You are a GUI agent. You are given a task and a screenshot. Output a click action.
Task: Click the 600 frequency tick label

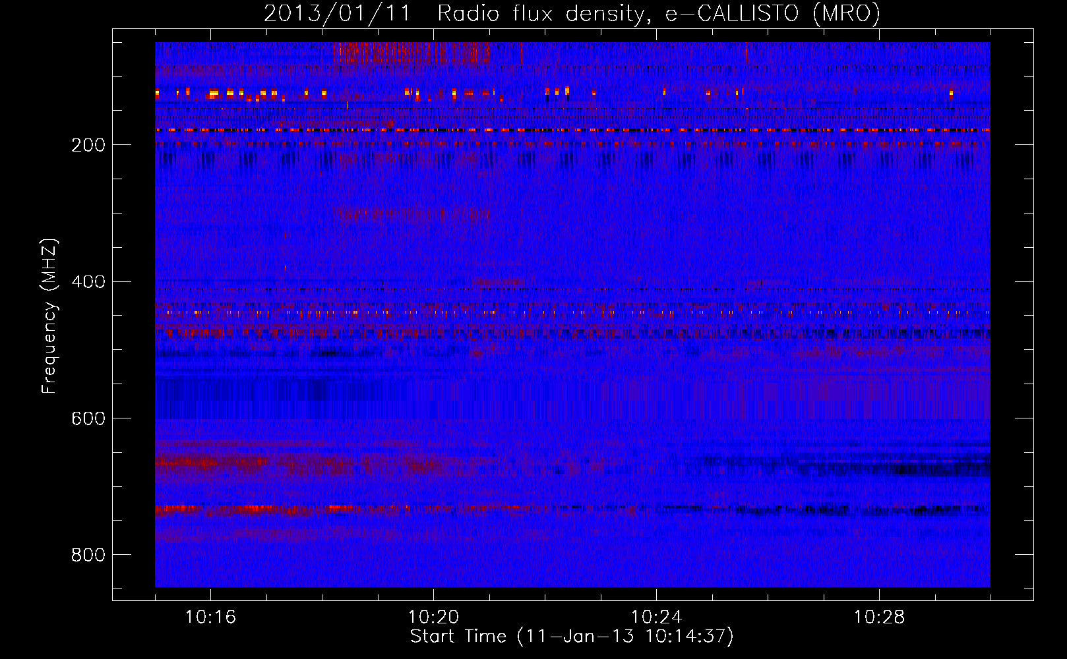(x=88, y=419)
